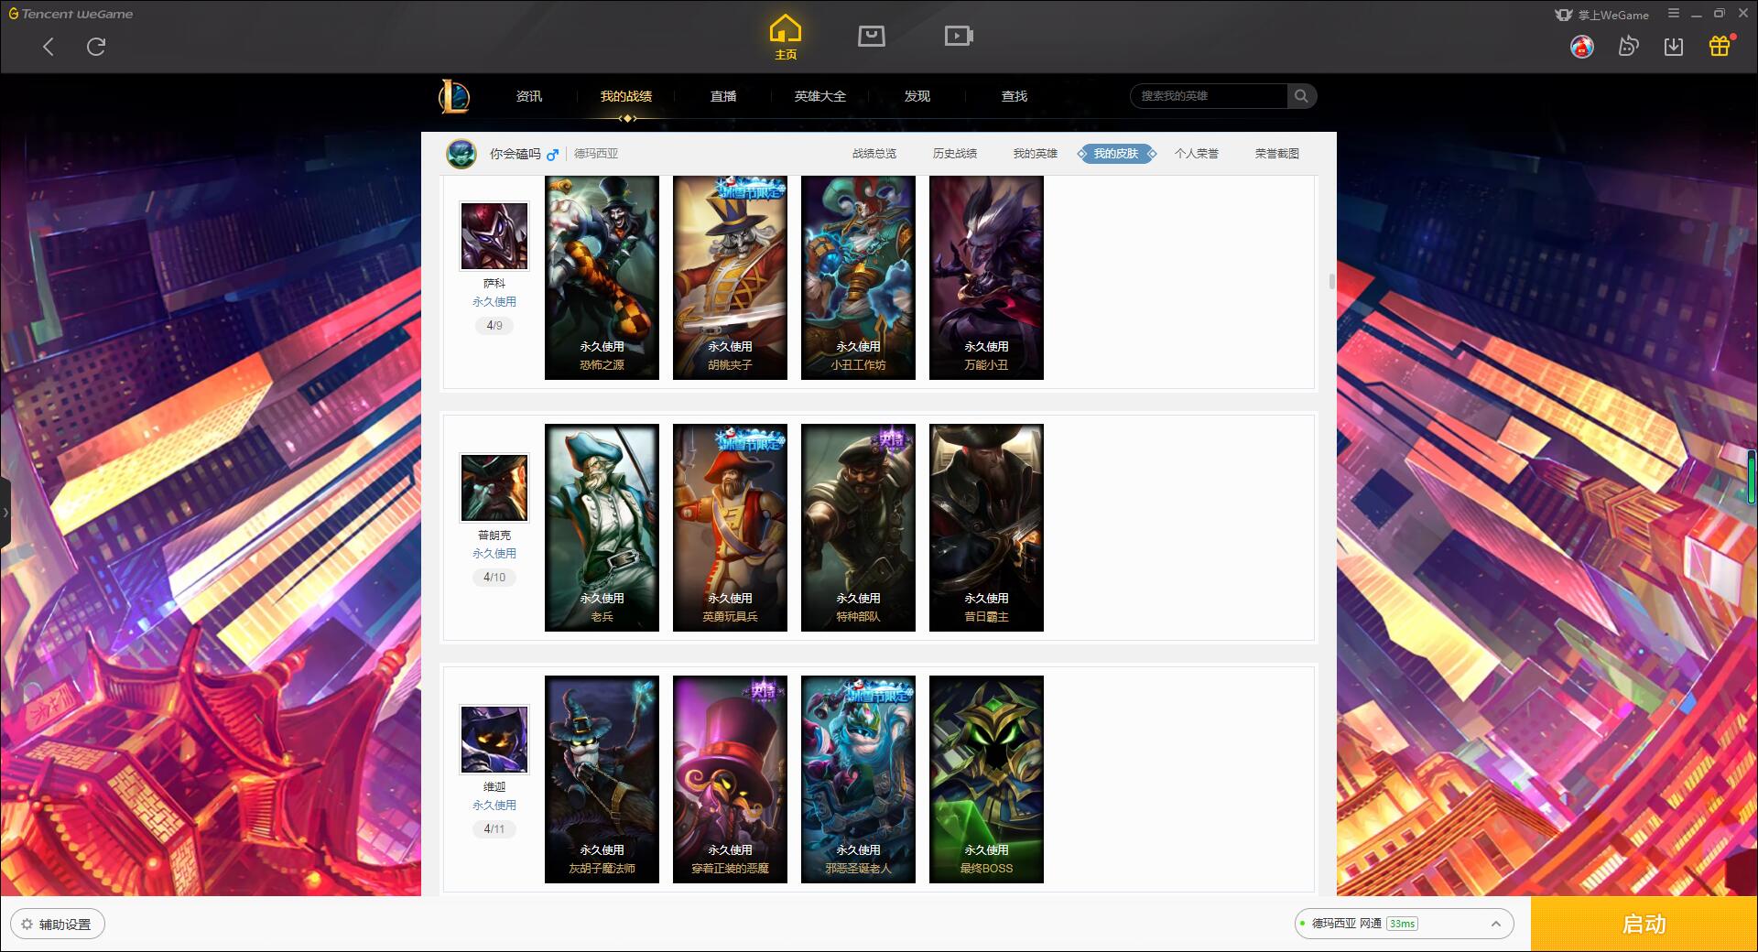The height and width of the screenshot is (952, 1758).
Task: Open the 特种部队 skin card
Action: (x=858, y=527)
